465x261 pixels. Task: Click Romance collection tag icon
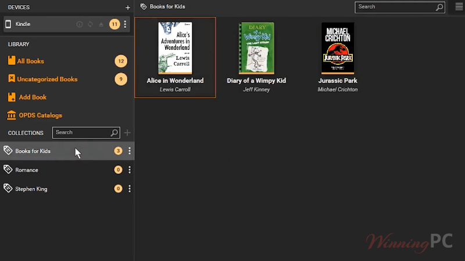[x=8, y=169]
